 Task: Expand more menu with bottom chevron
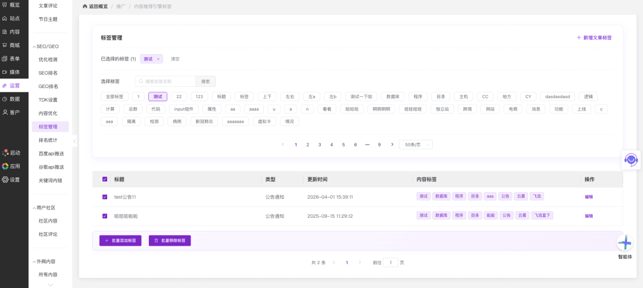coord(51,284)
